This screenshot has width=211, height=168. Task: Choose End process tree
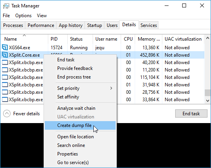coord(80,77)
